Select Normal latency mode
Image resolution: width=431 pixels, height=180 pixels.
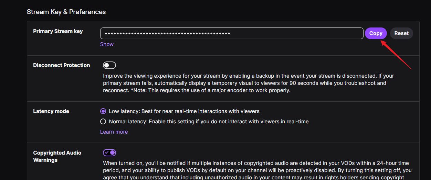click(103, 122)
